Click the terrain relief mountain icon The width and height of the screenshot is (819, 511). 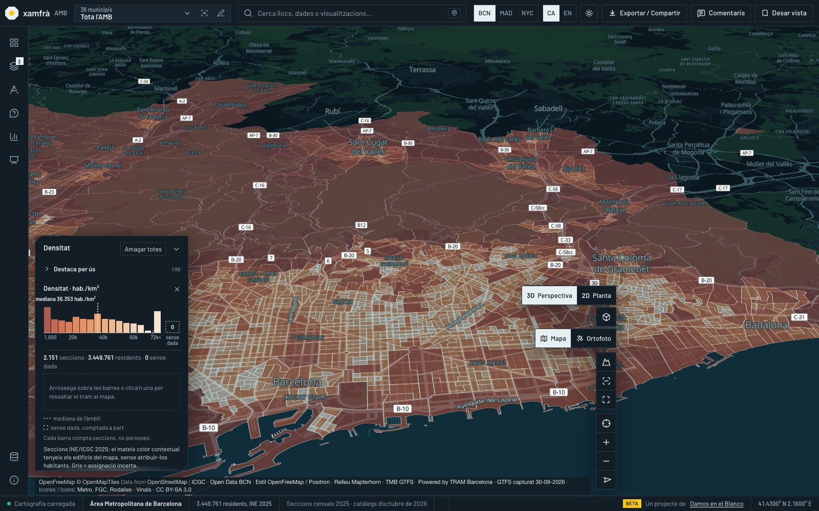[x=606, y=362]
